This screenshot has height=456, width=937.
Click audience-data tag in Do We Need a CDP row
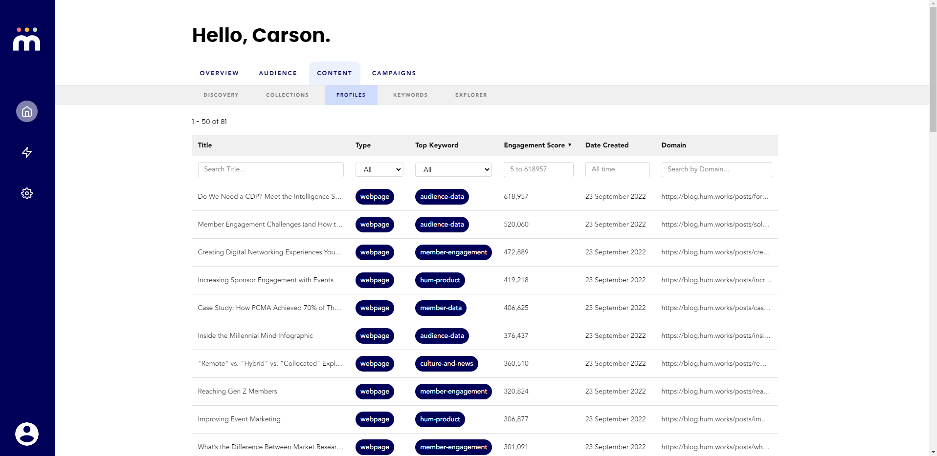(x=442, y=197)
